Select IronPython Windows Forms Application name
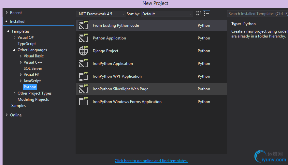Screen dimensions: 288x165 coord(127,102)
